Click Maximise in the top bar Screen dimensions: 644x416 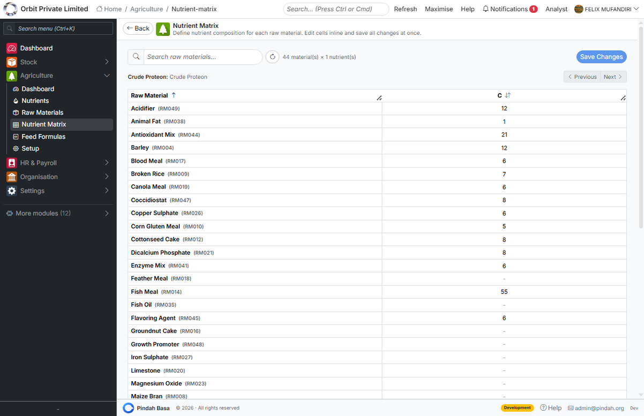point(439,9)
